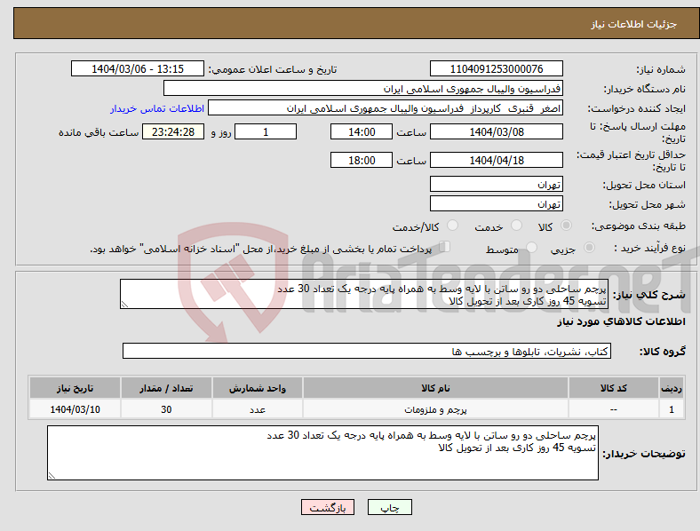Click the deadline time field 14:00
The width and height of the screenshot is (700, 531).
coord(362,132)
